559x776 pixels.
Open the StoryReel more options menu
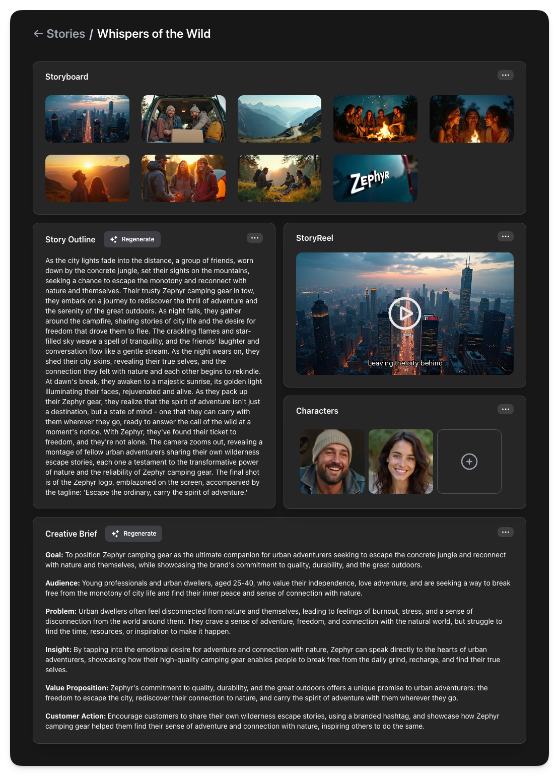[x=506, y=236]
